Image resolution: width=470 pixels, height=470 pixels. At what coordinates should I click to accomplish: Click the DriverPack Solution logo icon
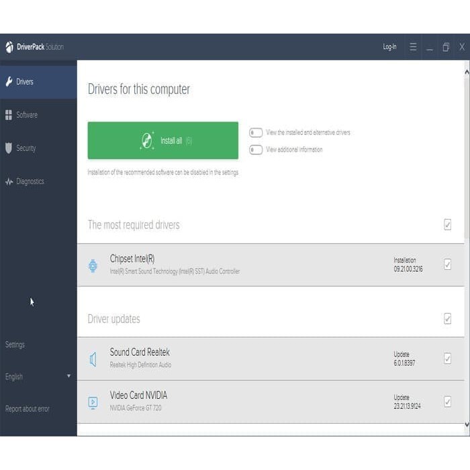[9, 47]
